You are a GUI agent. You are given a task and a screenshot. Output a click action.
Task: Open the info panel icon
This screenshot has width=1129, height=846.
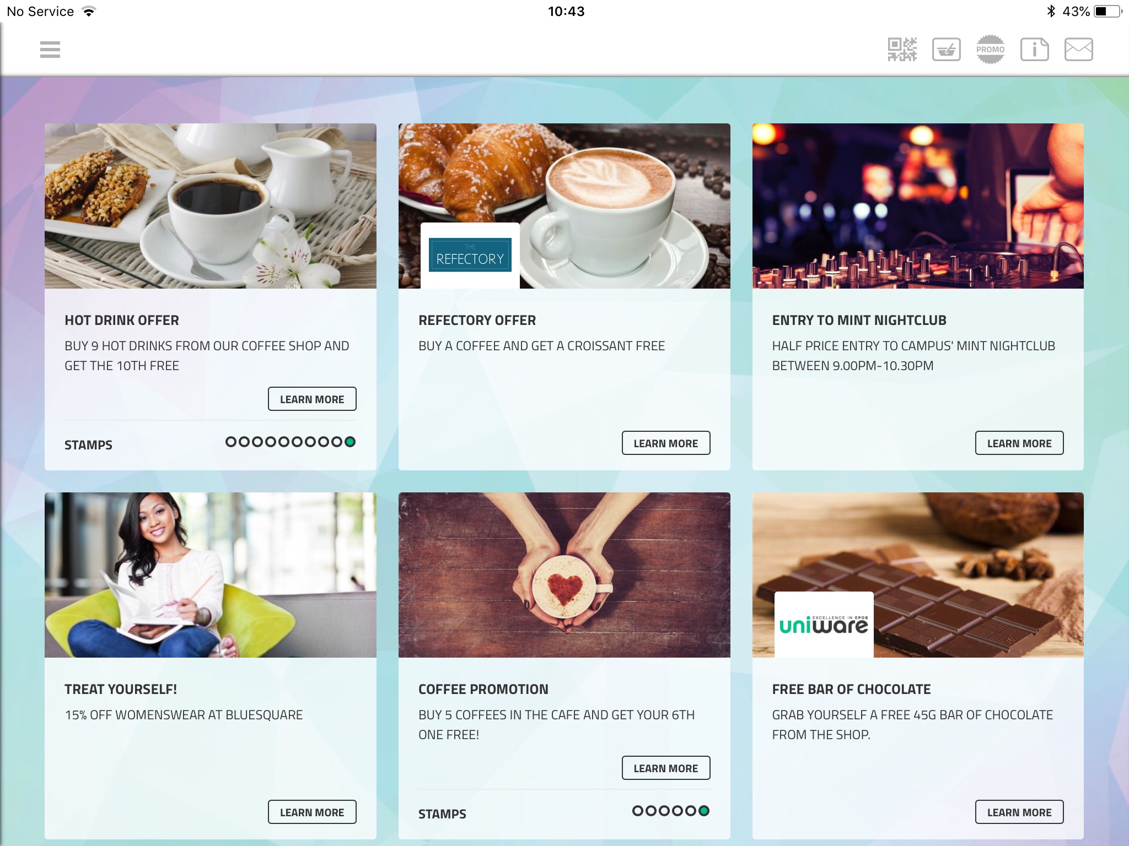pyautogui.click(x=1034, y=49)
